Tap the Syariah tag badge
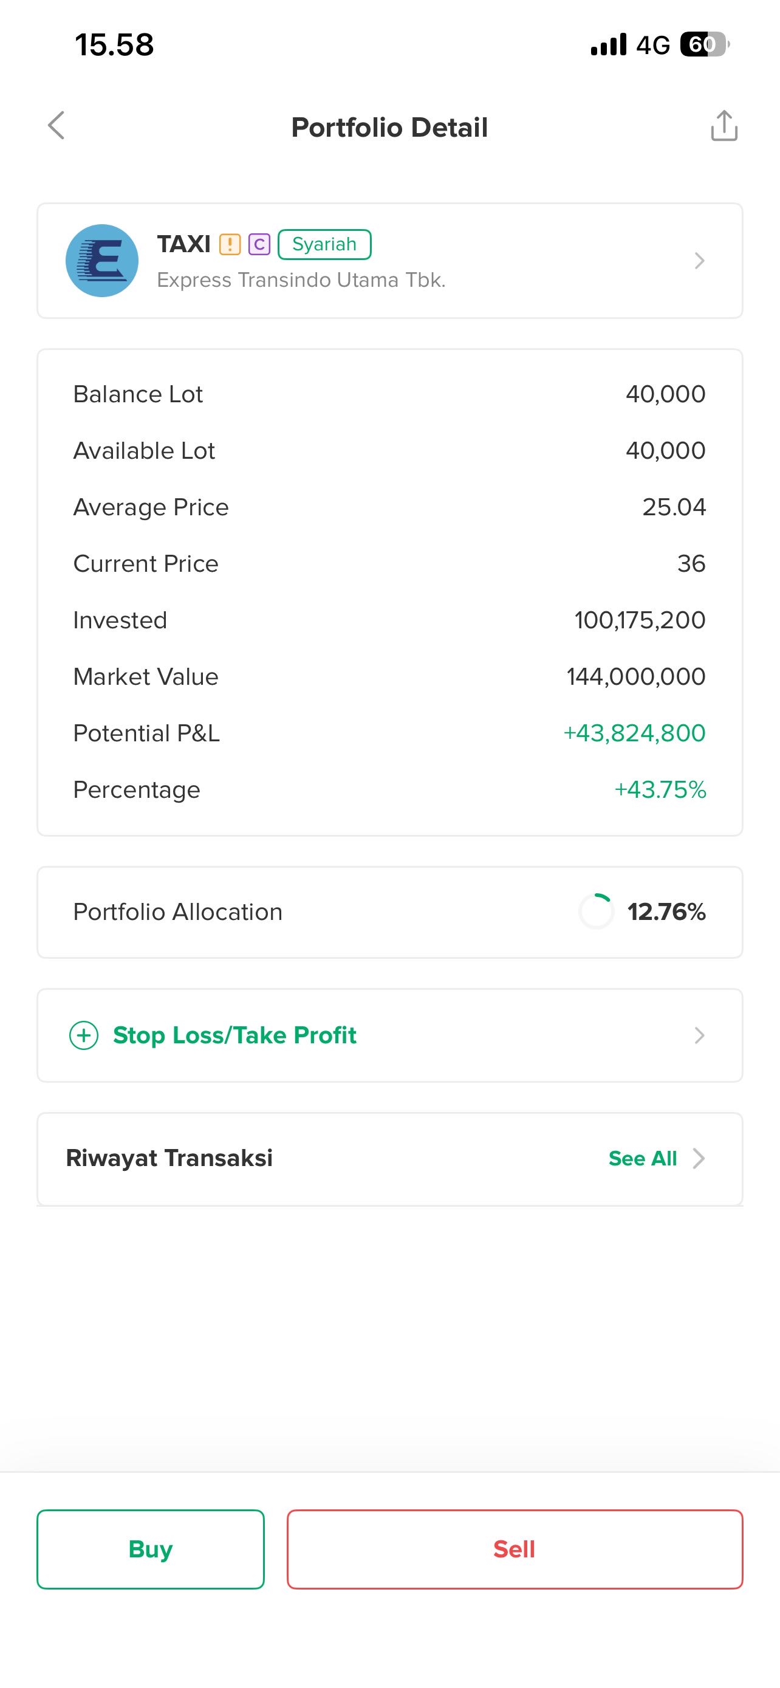 tap(324, 244)
